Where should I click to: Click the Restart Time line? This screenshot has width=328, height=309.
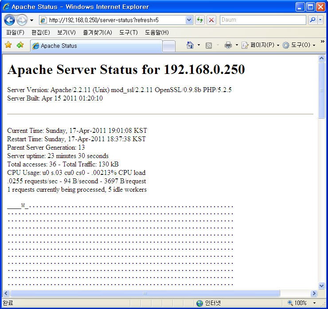76,139
